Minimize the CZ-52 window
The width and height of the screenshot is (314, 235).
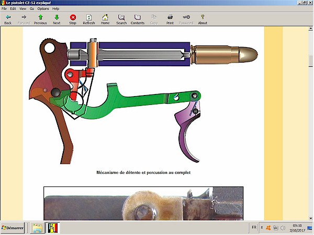tap(300, 3)
